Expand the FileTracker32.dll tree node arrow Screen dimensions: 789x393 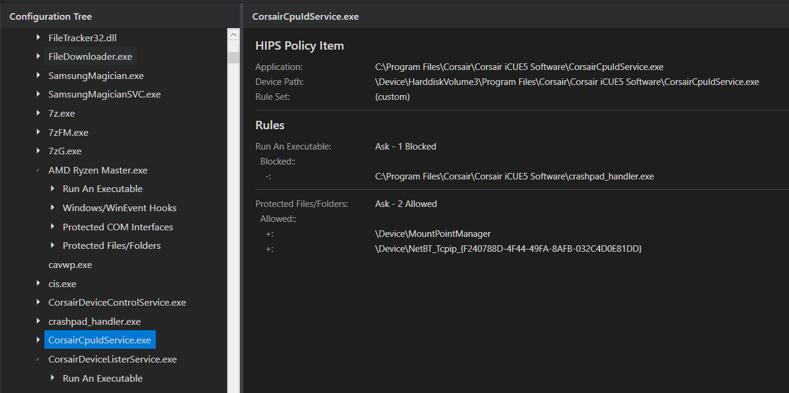tap(38, 38)
